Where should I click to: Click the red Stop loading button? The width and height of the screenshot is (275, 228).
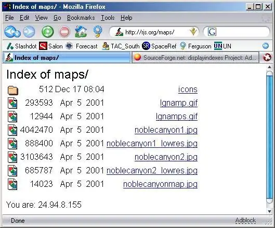coord(64,32)
